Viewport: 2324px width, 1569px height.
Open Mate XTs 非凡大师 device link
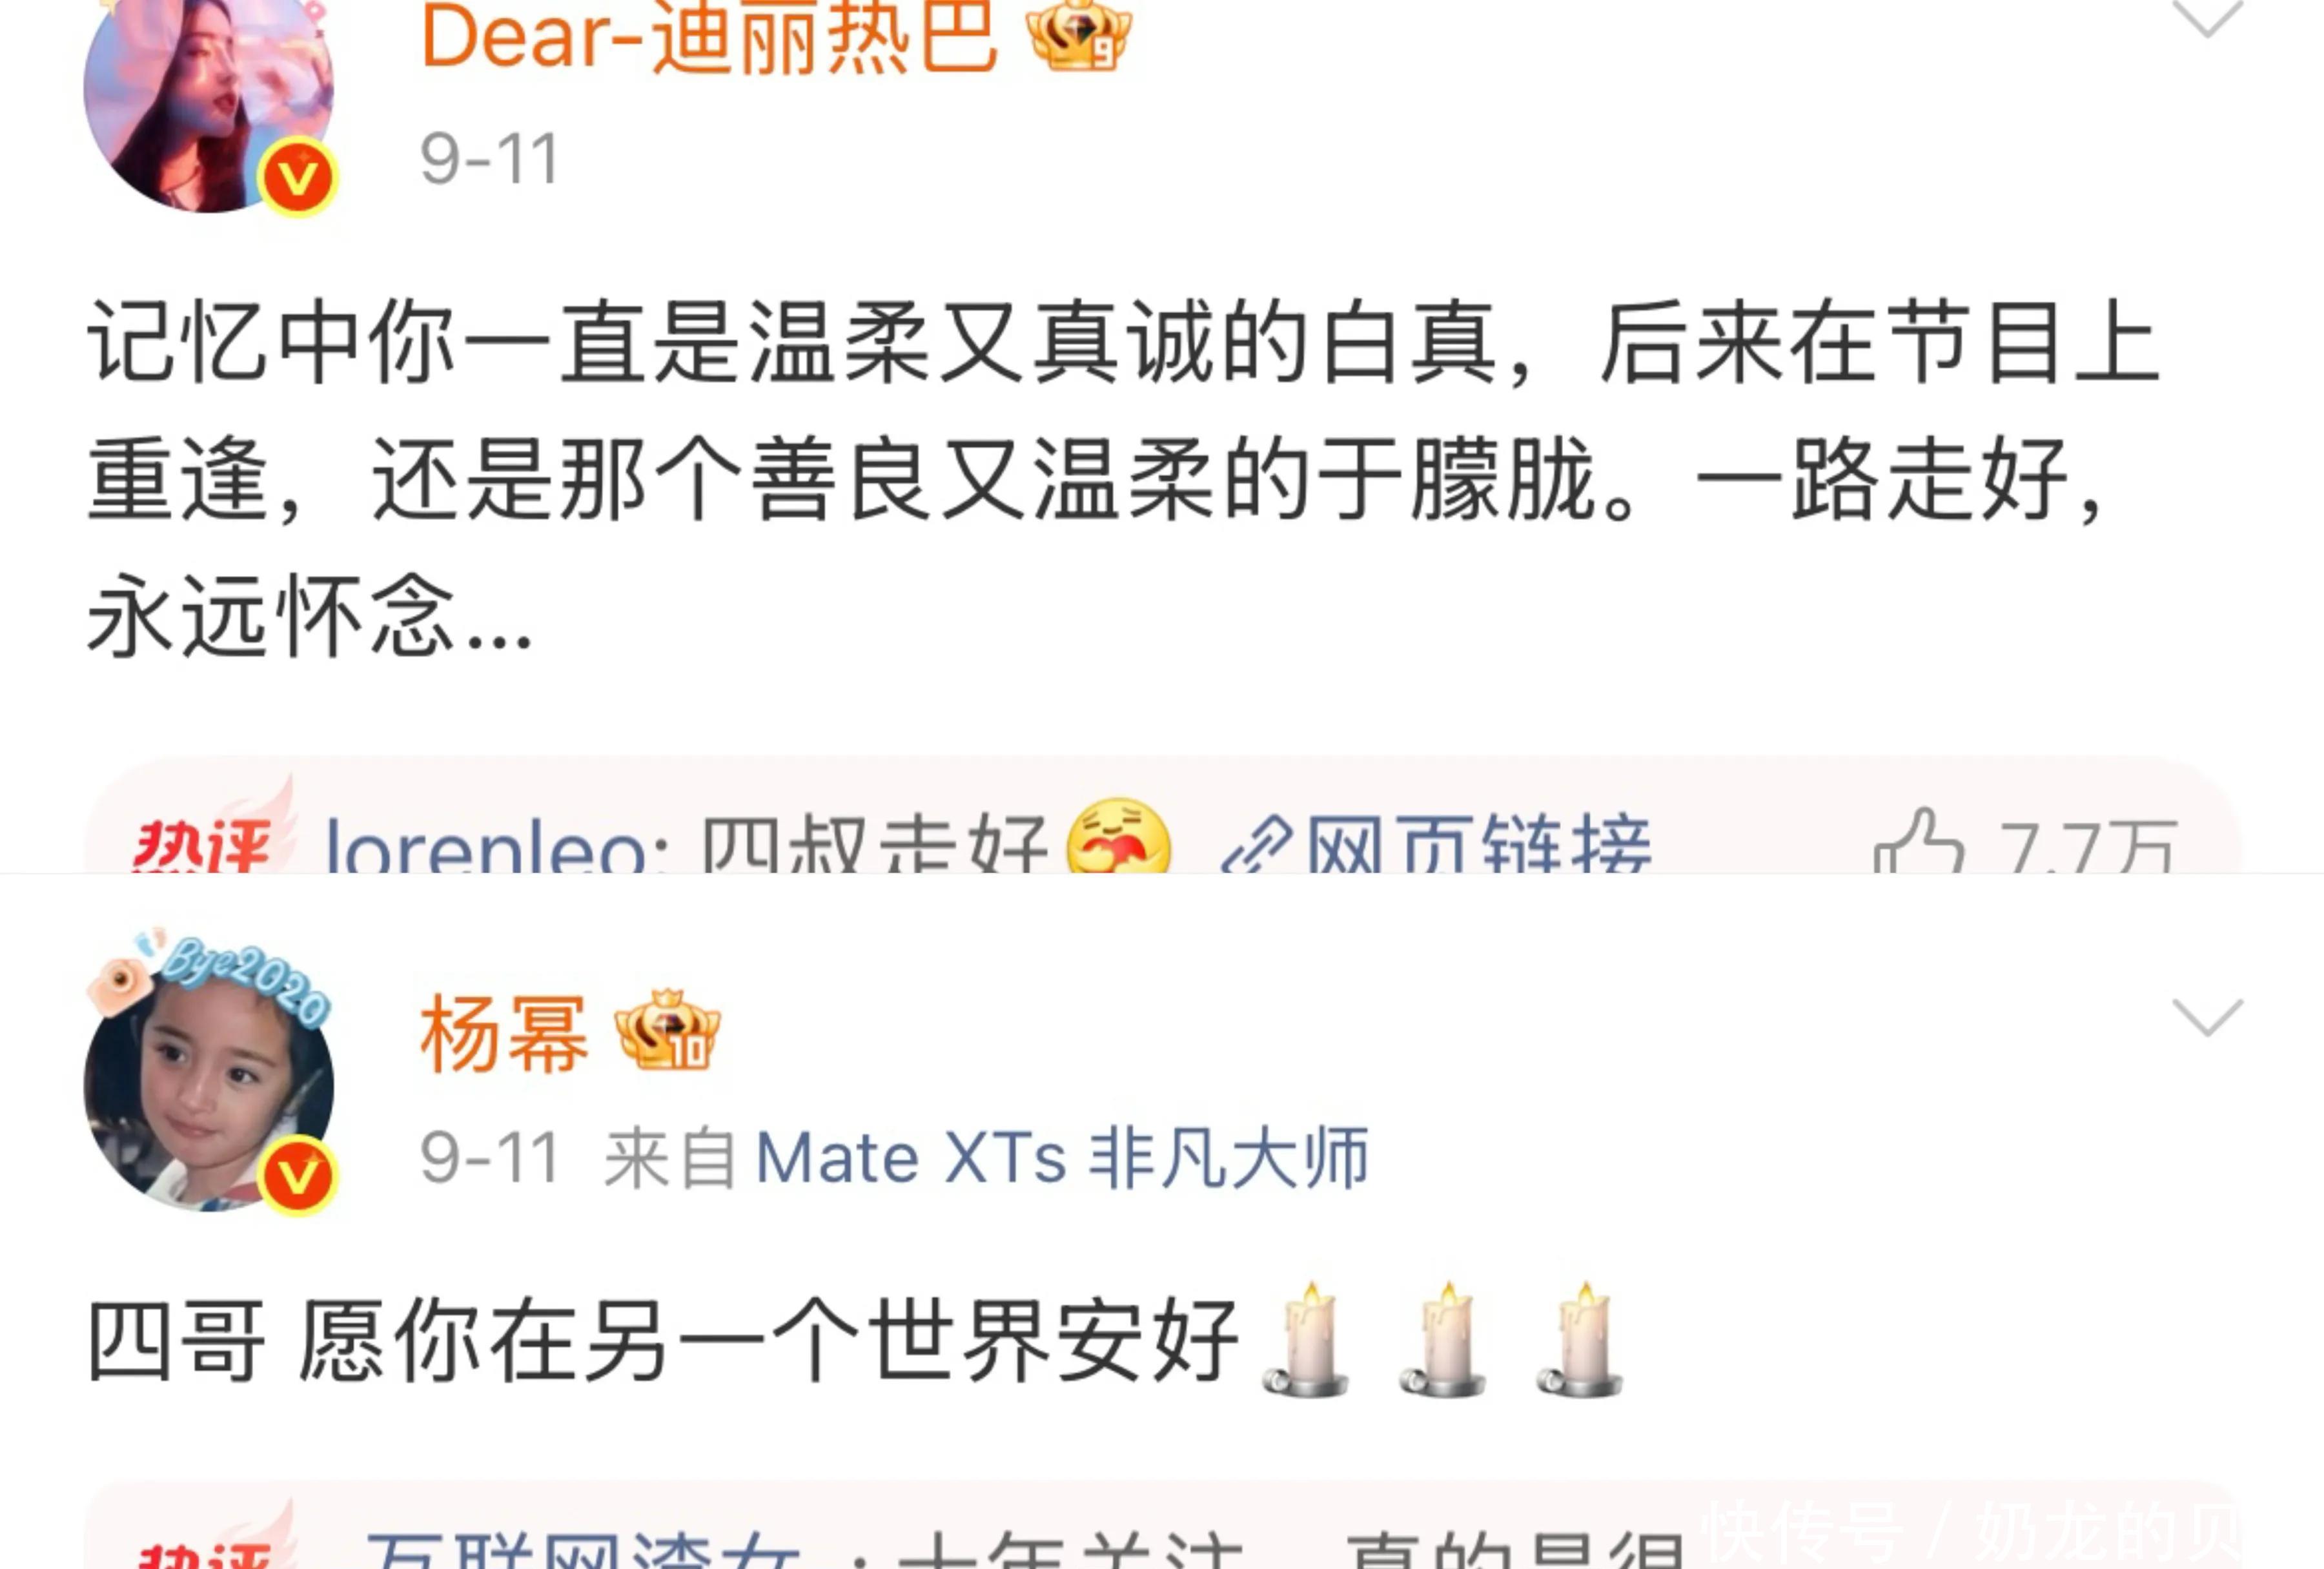tap(1061, 1158)
